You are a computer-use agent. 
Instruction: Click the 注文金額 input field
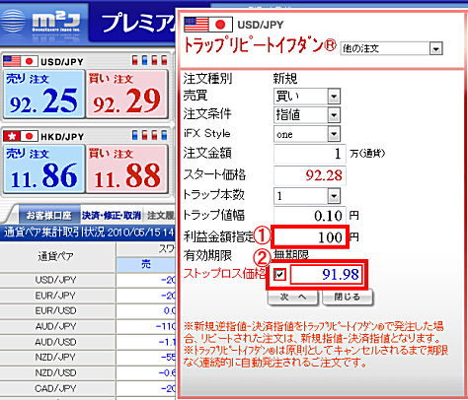click(309, 154)
